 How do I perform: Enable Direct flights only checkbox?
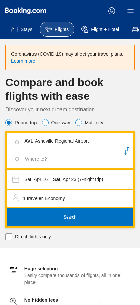(9, 237)
